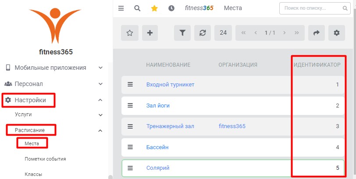
Task: Open 'Тренажерный зал' link
Action: coord(170,126)
